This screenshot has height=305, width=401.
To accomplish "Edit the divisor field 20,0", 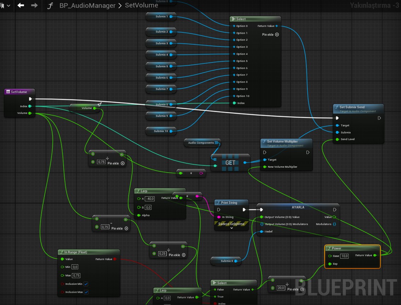I will [281, 288].
